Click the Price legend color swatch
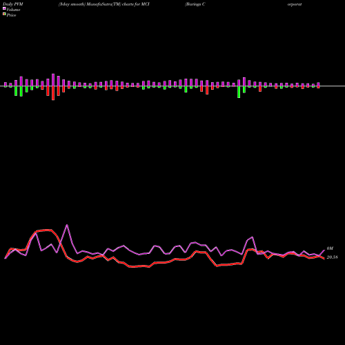The height and width of the screenshot is (345, 345). 4,14
